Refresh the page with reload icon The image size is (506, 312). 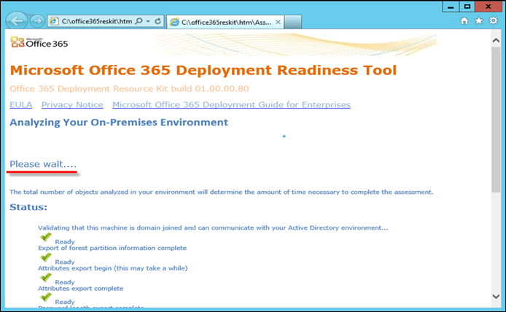(x=157, y=21)
